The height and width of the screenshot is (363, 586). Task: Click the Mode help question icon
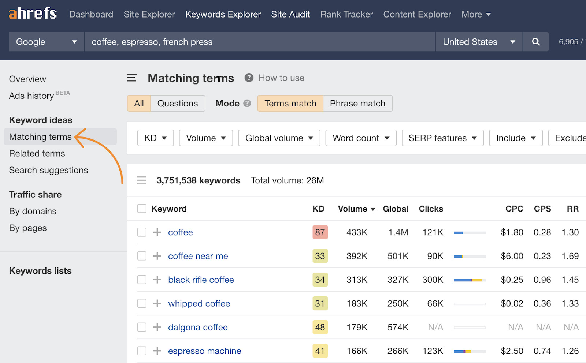click(247, 104)
